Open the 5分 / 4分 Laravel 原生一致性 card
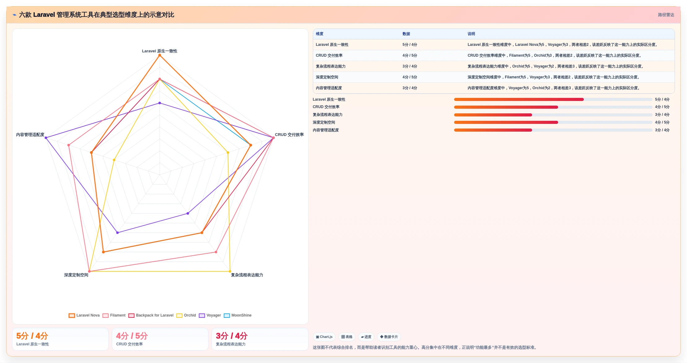Image resolution: width=687 pixels, height=363 pixels. 60,339
